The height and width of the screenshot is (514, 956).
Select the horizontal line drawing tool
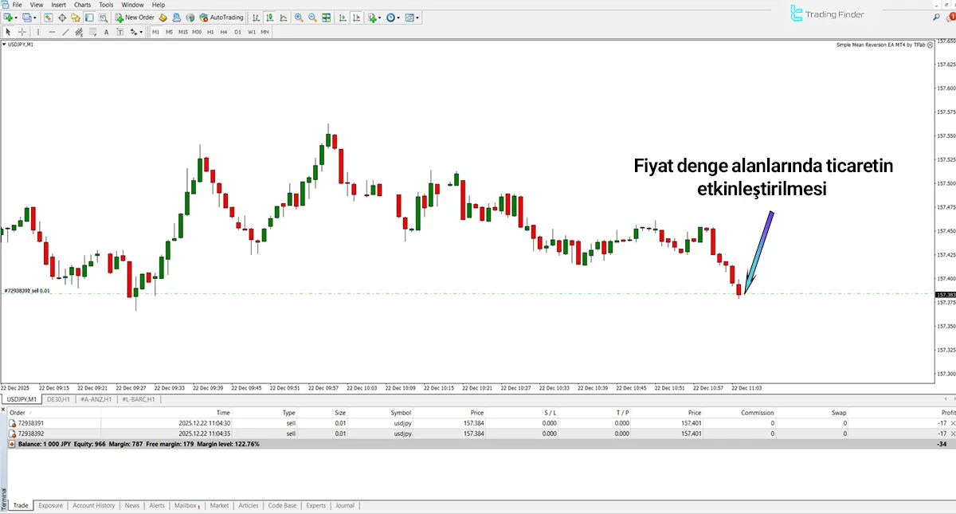(52, 32)
